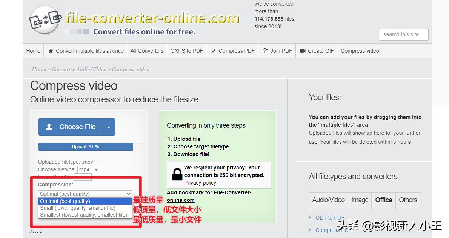
Task: Open Create GIF page
Action: click(317, 51)
